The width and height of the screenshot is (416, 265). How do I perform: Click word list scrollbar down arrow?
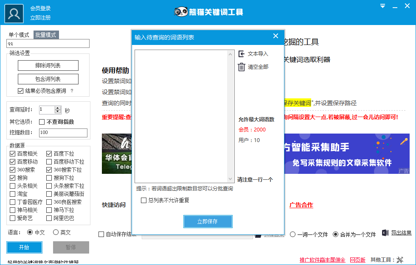coord(230,179)
